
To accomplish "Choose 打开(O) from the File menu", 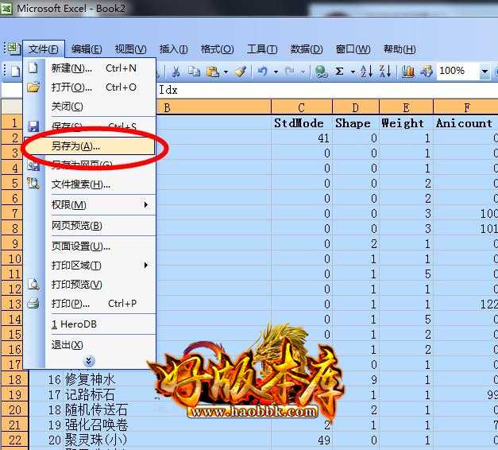I will (x=91, y=87).
